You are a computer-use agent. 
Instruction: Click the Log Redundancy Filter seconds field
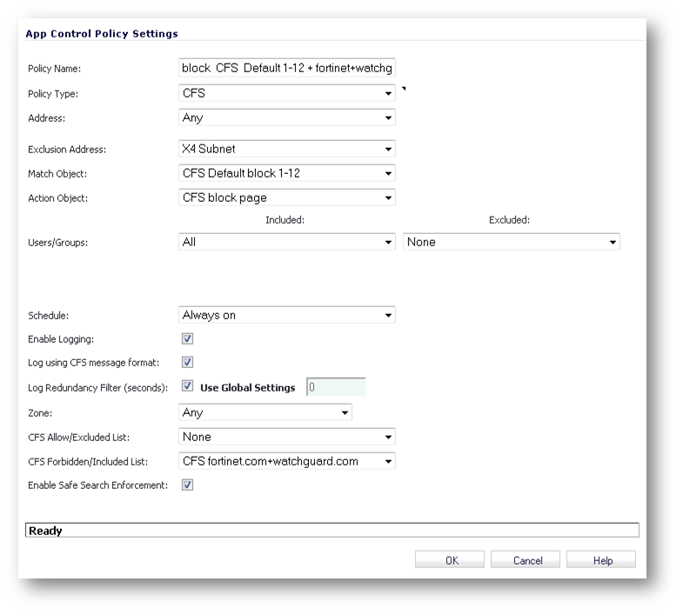coord(336,387)
